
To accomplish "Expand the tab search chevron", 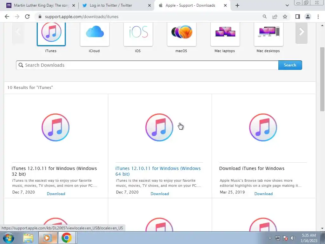I will click(x=287, y=5).
